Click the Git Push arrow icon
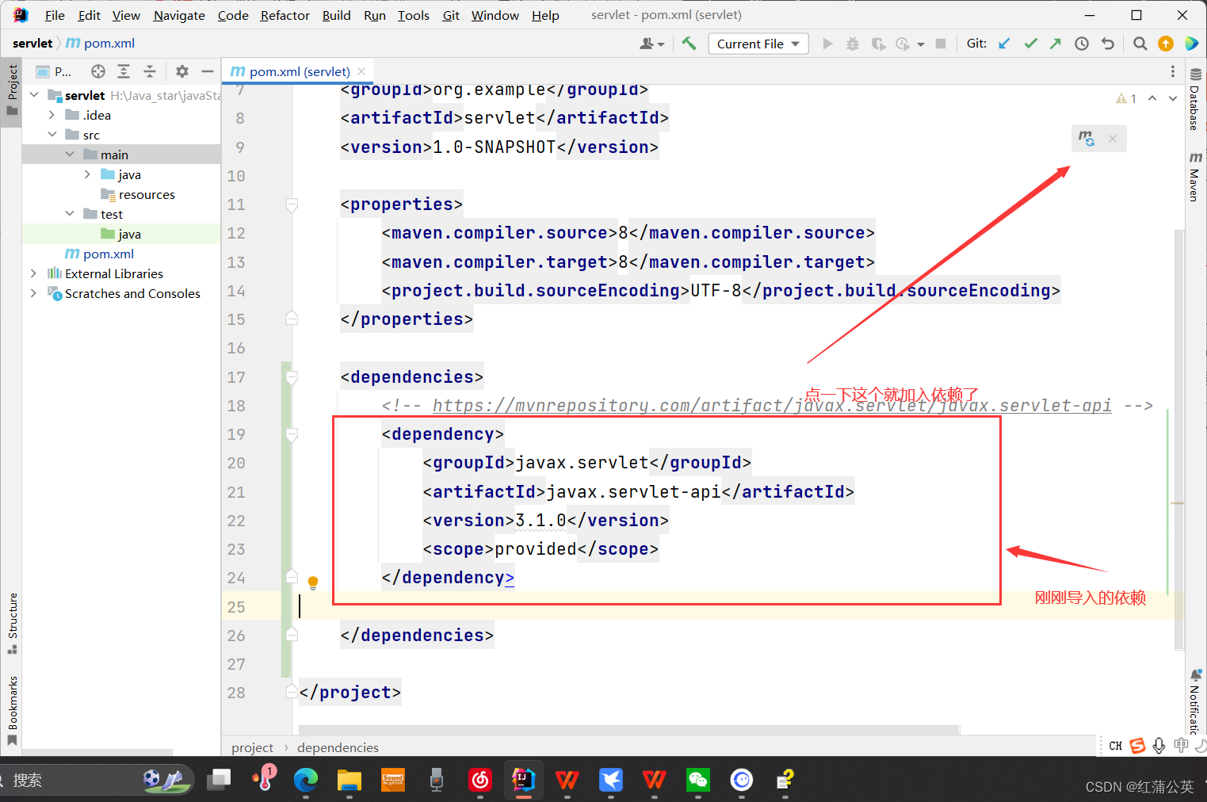The height and width of the screenshot is (802, 1207). (x=1056, y=44)
